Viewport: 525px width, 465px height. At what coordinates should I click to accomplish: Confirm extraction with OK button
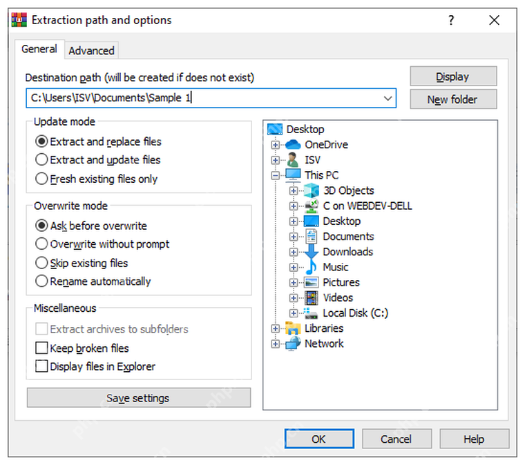click(x=319, y=439)
